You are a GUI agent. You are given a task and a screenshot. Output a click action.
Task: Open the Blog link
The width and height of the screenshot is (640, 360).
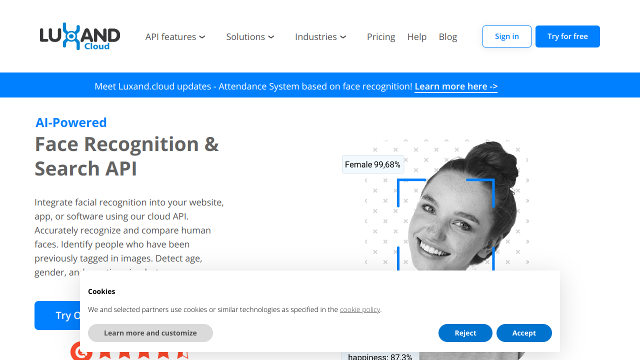(448, 37)
